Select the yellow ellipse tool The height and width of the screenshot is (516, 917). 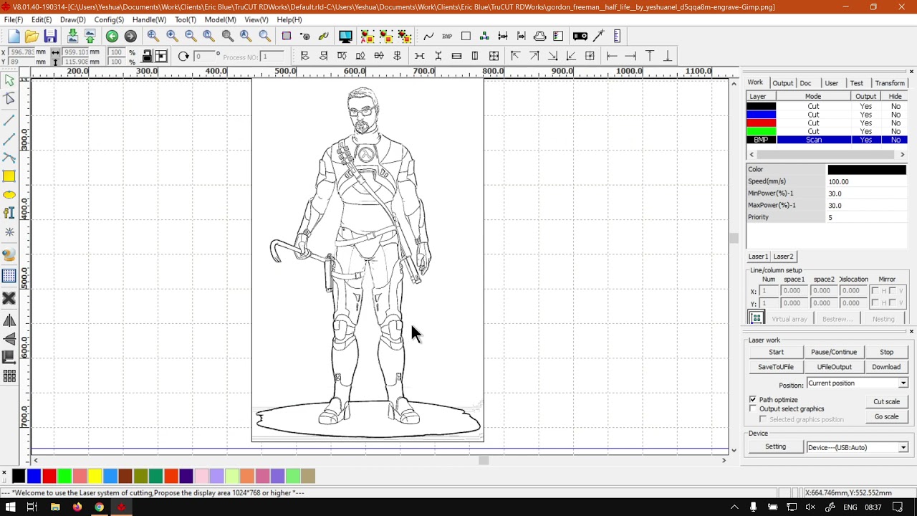point(9,195)
